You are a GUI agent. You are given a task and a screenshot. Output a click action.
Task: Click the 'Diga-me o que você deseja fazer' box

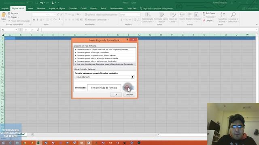point(157,8)
